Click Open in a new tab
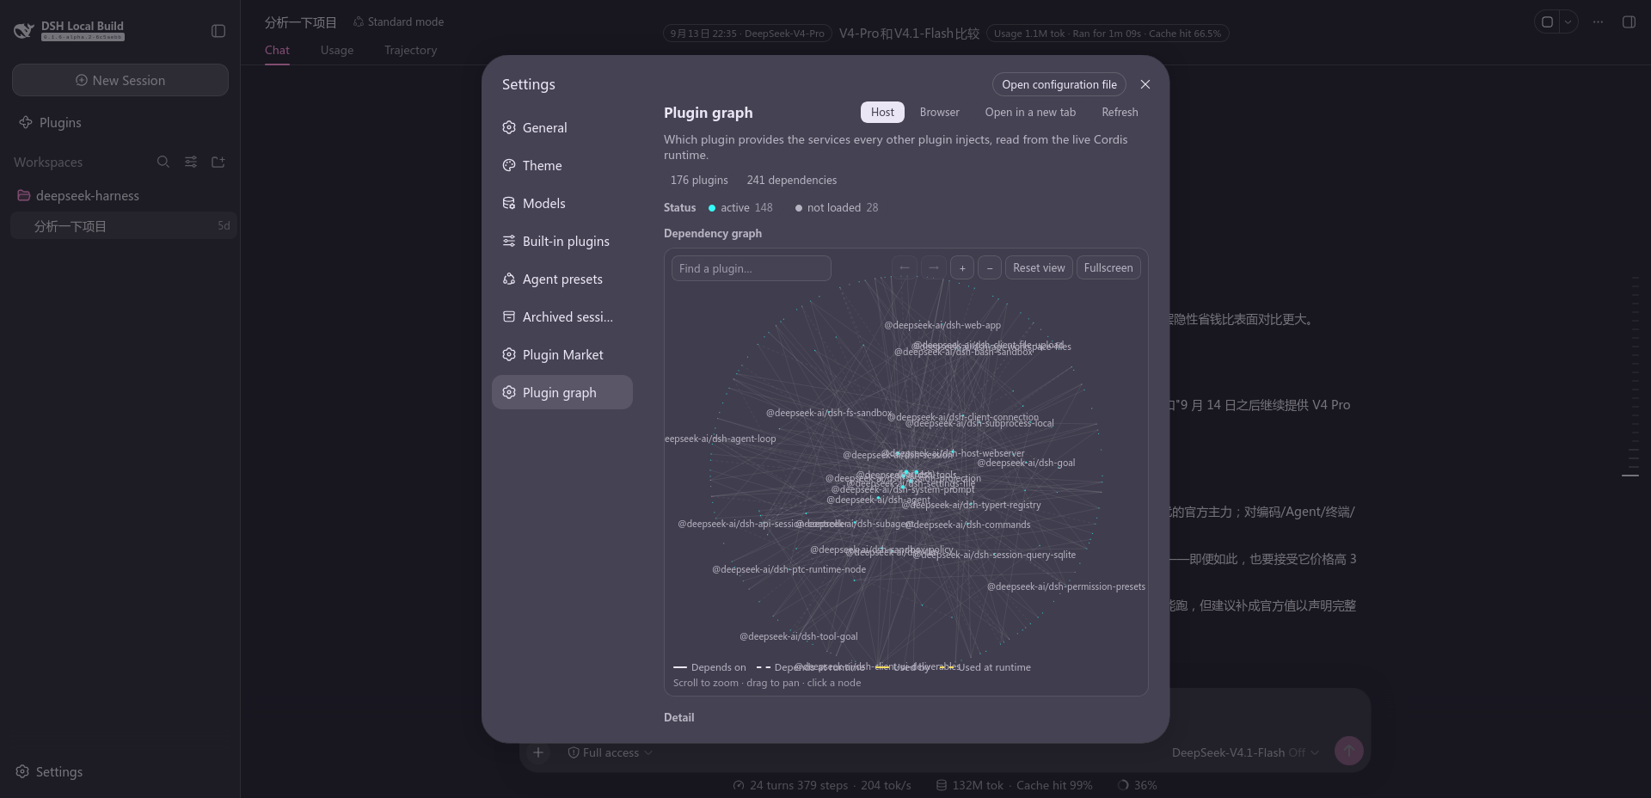Viewport: 1651px width, 798px height. click(1030, 112)
